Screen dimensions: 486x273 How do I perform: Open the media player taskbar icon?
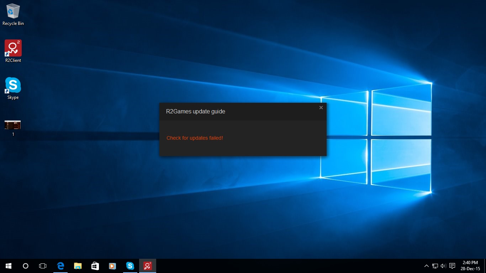(112, 266)
